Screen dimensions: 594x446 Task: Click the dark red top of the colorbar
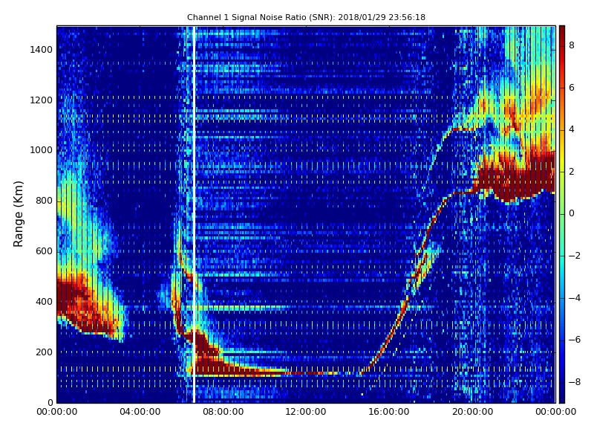[562, 32]
